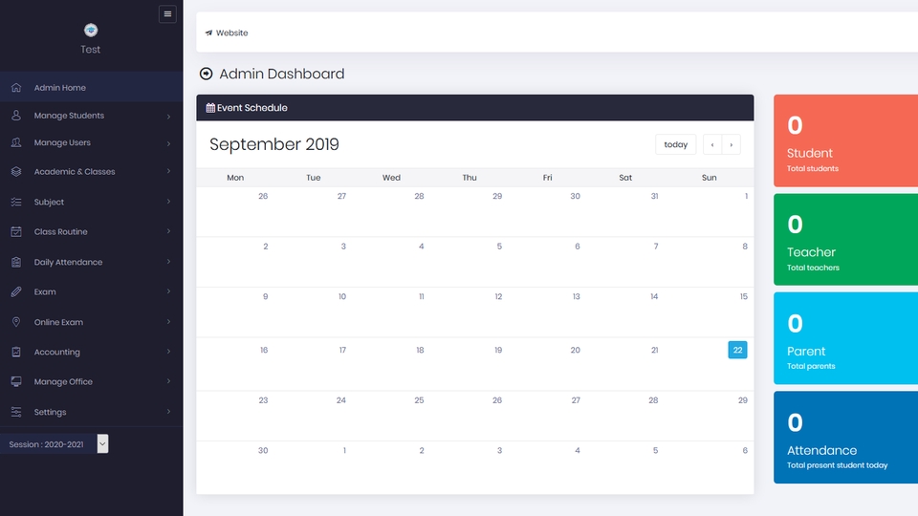Click the school logo above Test
The width and height of the screenshot is (918, 516).
tap(91, 31)
